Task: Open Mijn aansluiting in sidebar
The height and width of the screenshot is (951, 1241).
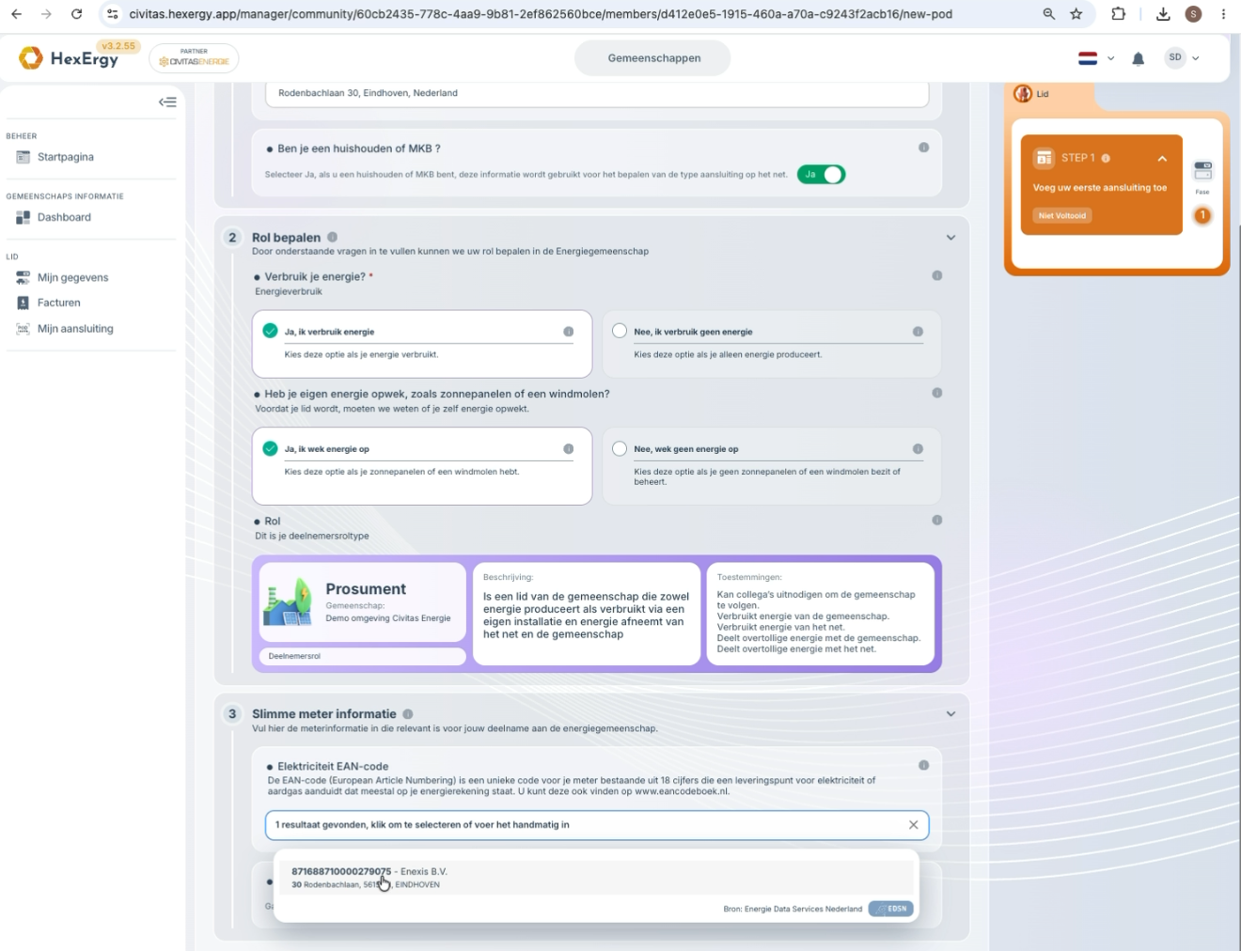Action: click(x=75, y=328)
